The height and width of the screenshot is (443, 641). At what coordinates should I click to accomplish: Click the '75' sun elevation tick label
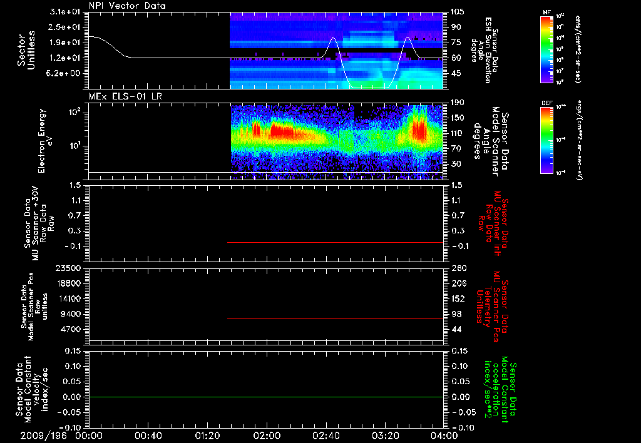456,43
